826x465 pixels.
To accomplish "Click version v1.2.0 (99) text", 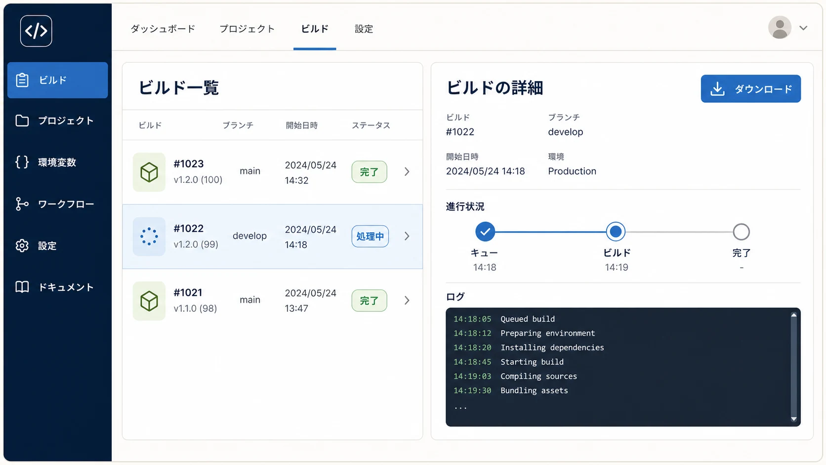I will 196,244.
